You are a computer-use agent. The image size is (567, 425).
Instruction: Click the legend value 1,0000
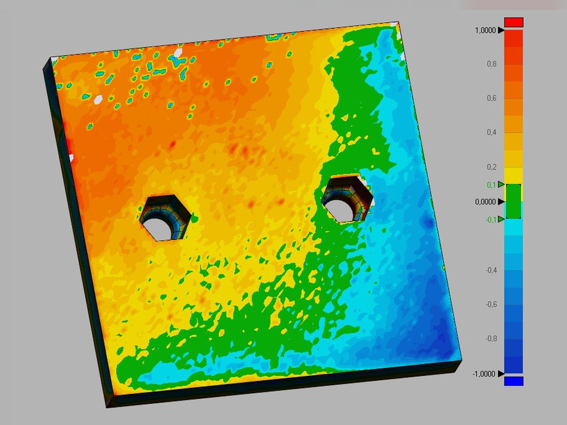click(485, 31)
